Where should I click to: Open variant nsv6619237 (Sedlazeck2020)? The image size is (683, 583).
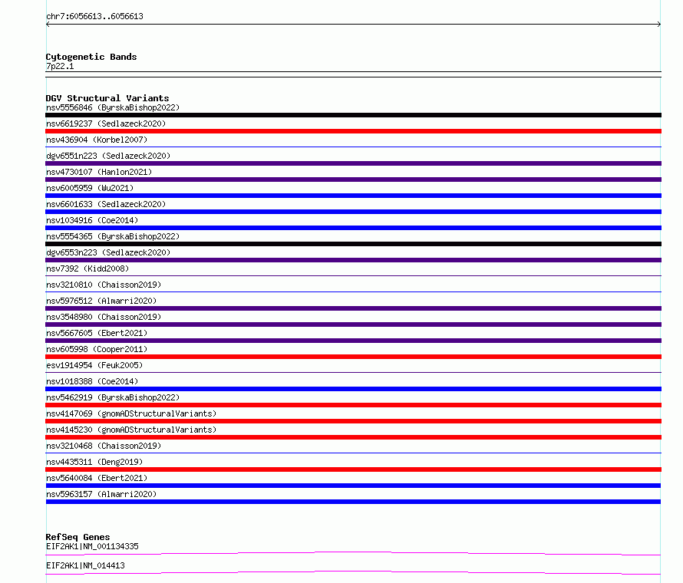click(106, 124)
